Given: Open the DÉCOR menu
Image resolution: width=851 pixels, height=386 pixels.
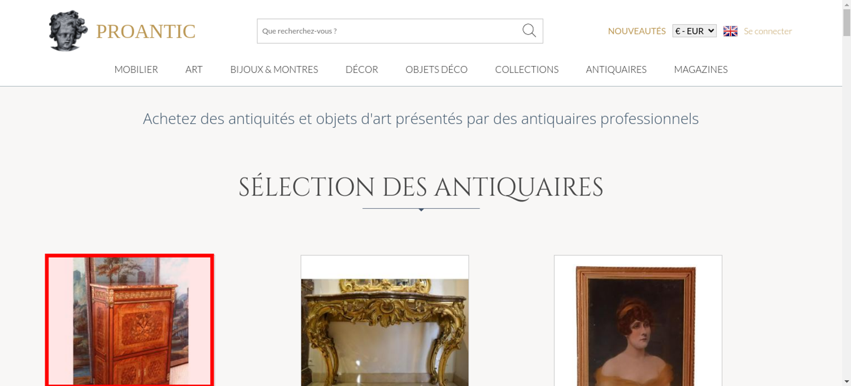Looking at the screenshot, I should pyautogui.click(x=362, y=69).
